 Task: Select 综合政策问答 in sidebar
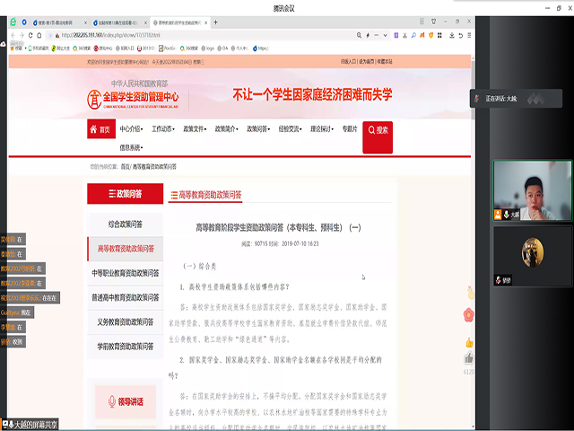[126, 224]
